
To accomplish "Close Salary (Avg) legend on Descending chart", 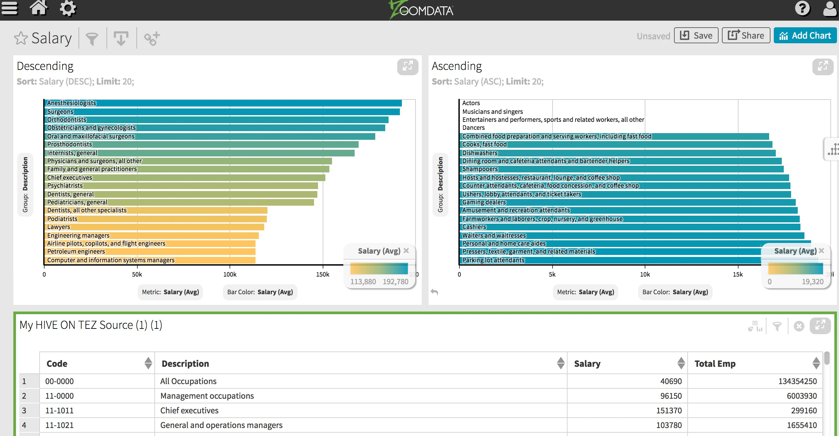I will [x=406, y=251].
